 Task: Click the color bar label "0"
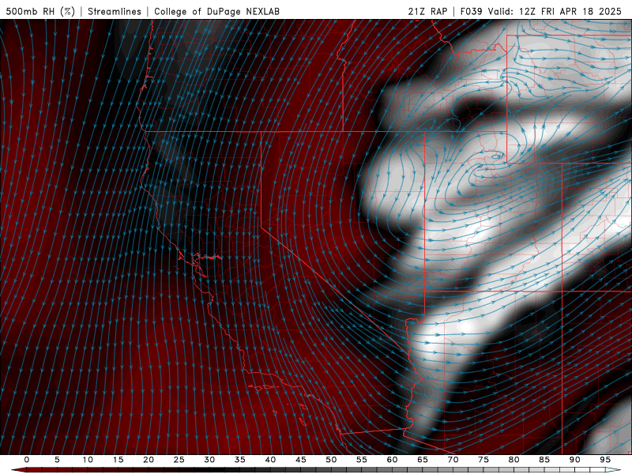click(27, 460)
